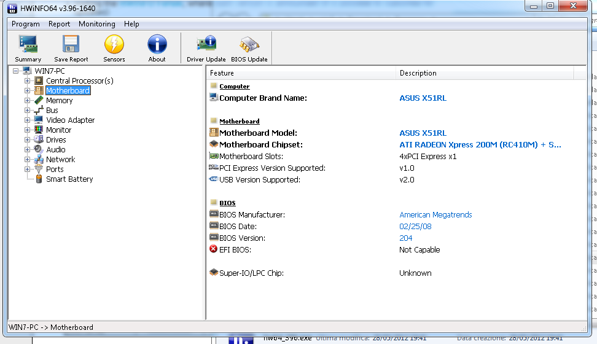
Task: Click the Network icon in tree
Action: coord(39,159)
